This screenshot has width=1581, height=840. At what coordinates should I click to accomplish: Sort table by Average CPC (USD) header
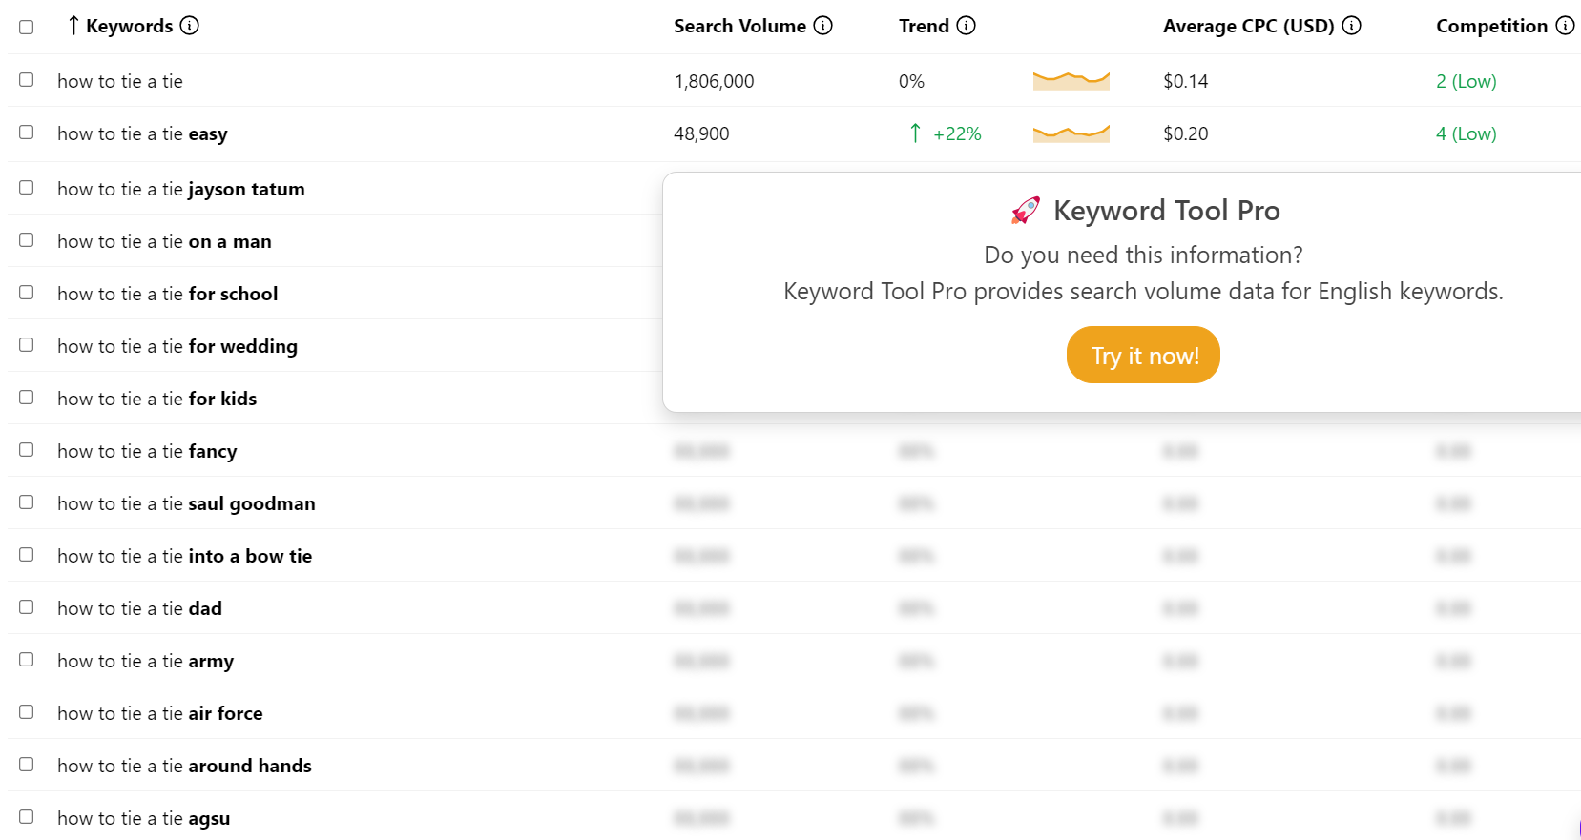tap(1249, 26)
